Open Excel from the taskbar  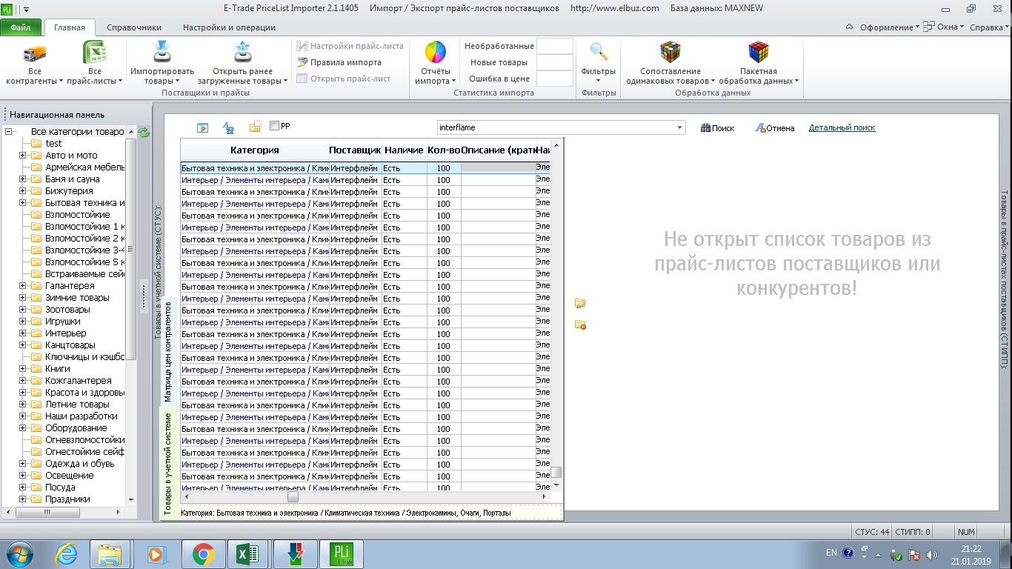pyautogui.click(x=247, y=554)
